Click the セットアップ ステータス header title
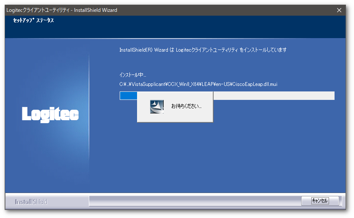The image size is (354, 218). coord(30,20)
